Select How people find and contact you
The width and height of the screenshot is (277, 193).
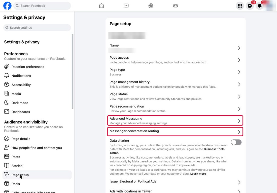click(x=37, y=148)
